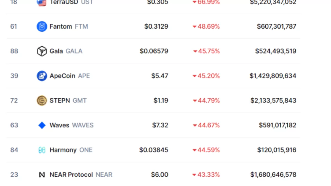331x186 pixels.
Task: Click the Harmony logo icon
Action: click(42, 150)
